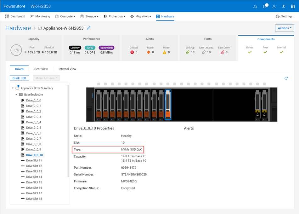Open the Actions menu button
This screenshot has height=214, width=299.
pyautogui.click(x=284, y=28)
